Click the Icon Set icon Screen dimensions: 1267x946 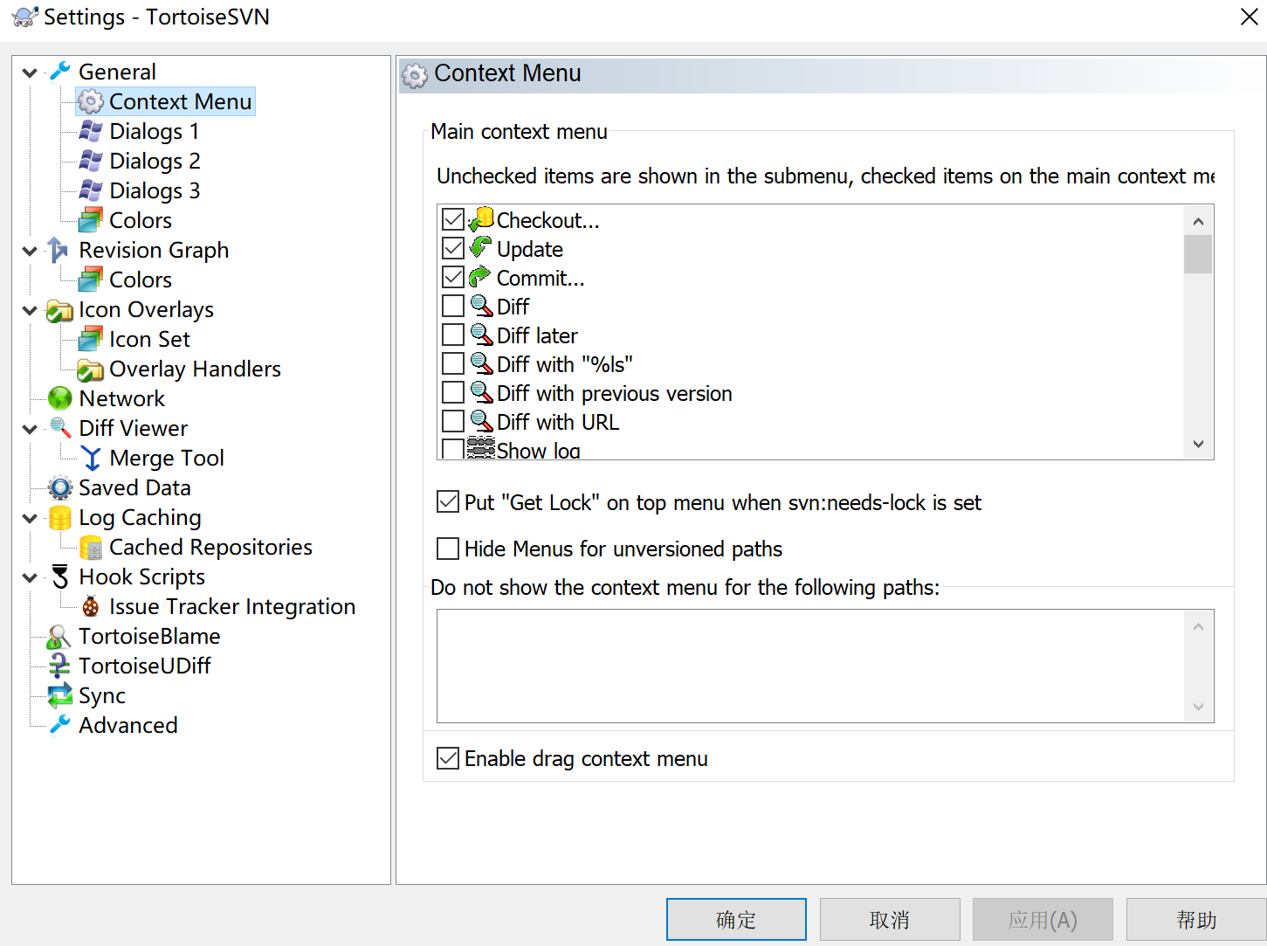point(91,339)
